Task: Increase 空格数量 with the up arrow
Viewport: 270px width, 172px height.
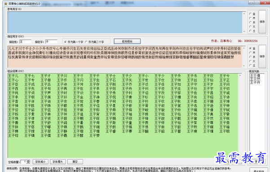Action: click(x=28, y=161)
